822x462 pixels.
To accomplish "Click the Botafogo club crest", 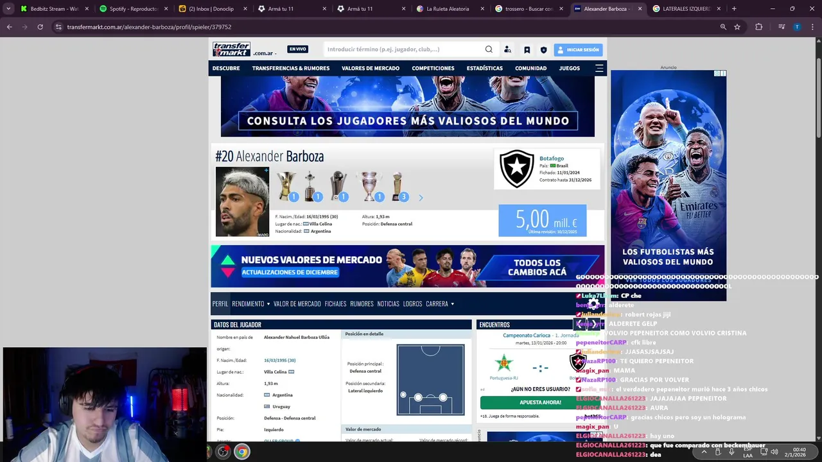I will point(516,169).
